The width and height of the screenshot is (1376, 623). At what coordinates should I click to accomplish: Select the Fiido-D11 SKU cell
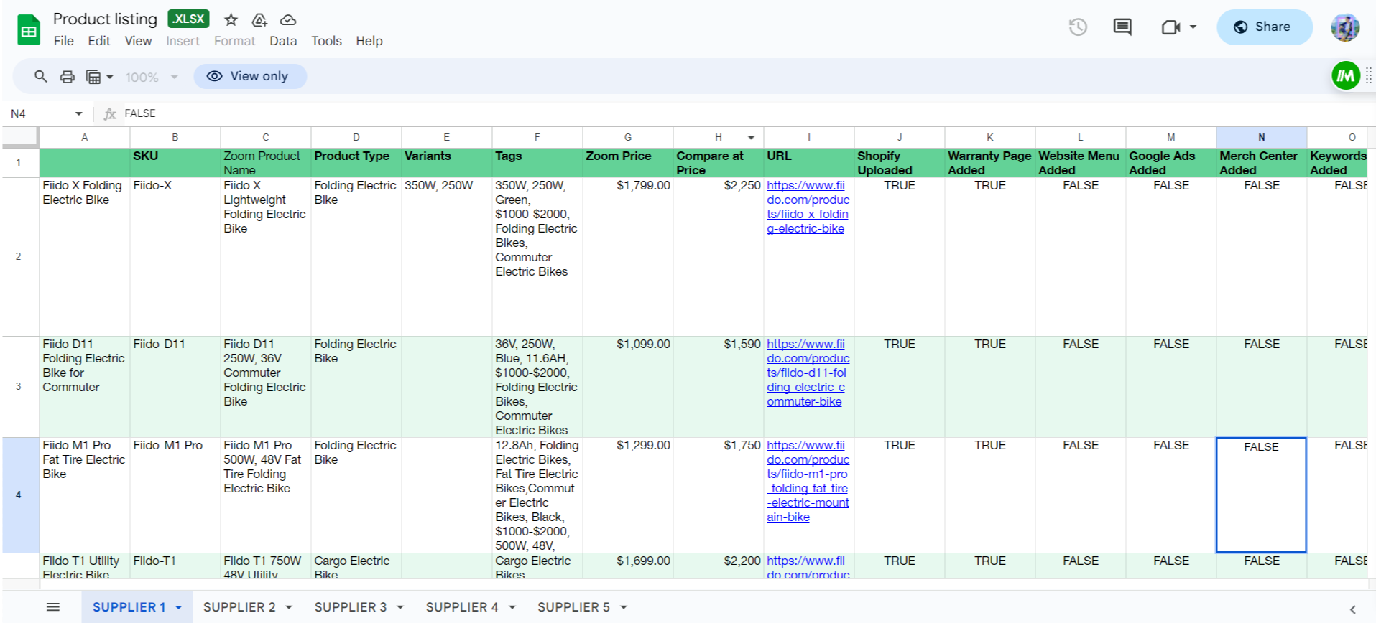175,386
